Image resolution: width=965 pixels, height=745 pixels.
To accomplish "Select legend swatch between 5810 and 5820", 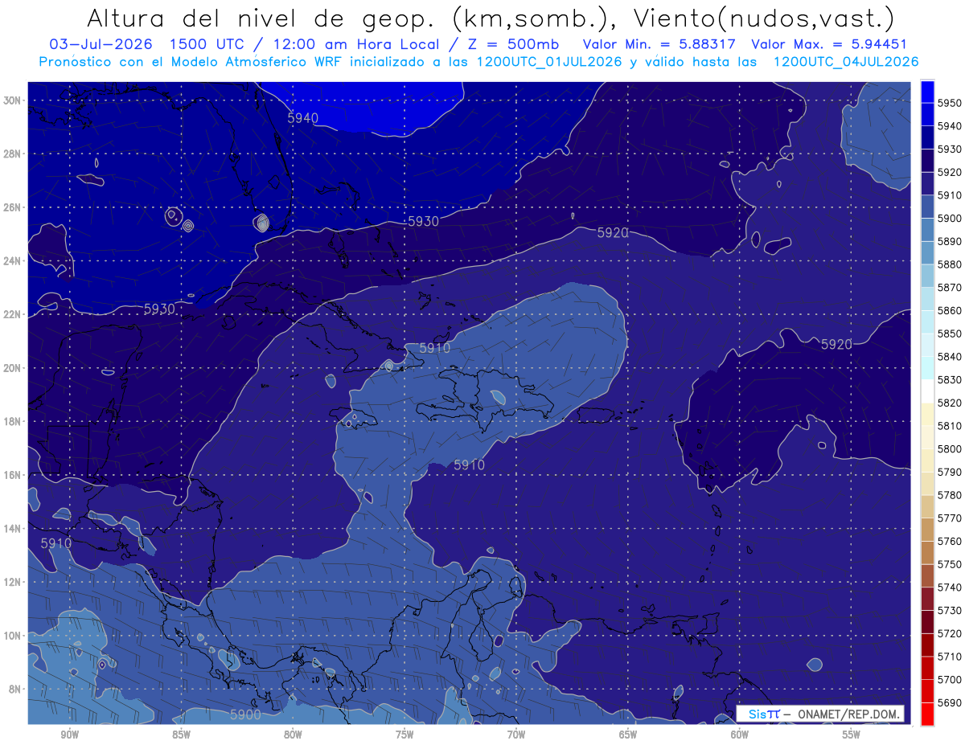I will (927, 414).
